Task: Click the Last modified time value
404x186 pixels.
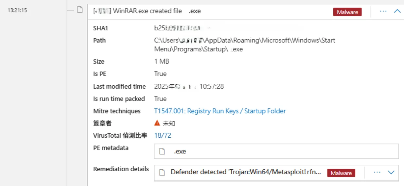Action: (x=189, y=87)
